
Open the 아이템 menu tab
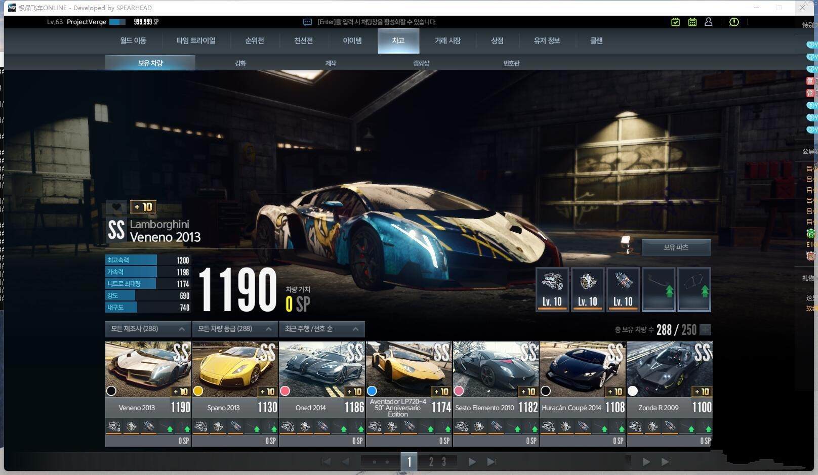coord(352,40)
